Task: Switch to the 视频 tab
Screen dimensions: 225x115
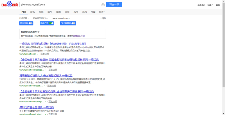Action: (x=41, y=12)
